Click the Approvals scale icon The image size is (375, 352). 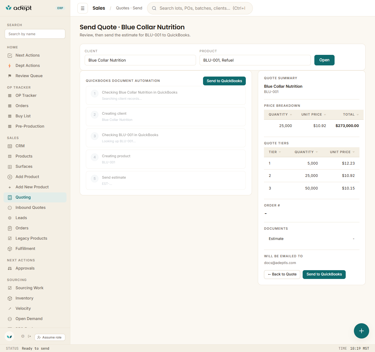[x=10, y=268]
